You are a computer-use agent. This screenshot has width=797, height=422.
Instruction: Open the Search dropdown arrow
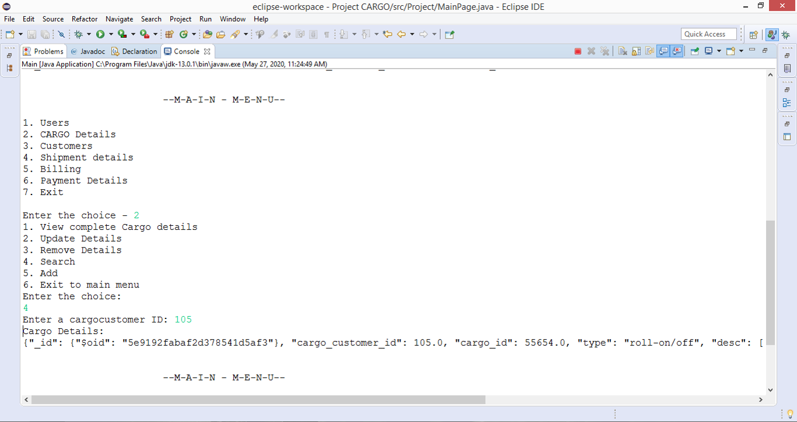pyautogui.click(x=245, y=34)
